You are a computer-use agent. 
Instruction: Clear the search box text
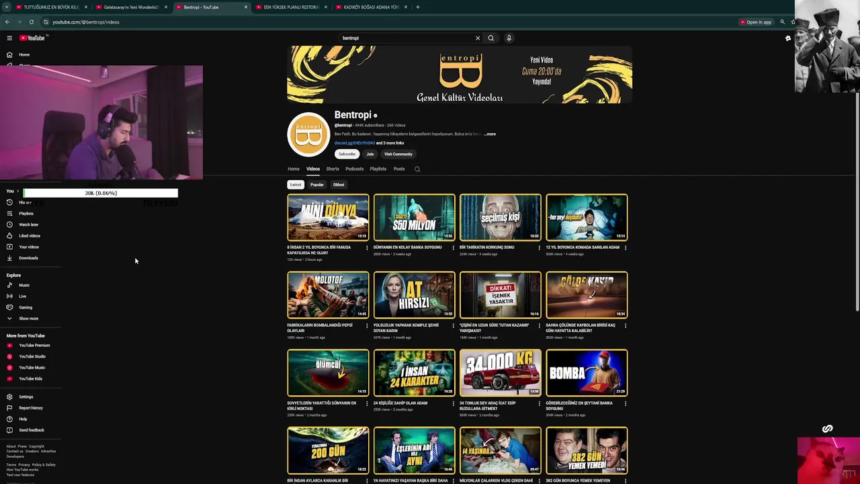click(478, 38)
